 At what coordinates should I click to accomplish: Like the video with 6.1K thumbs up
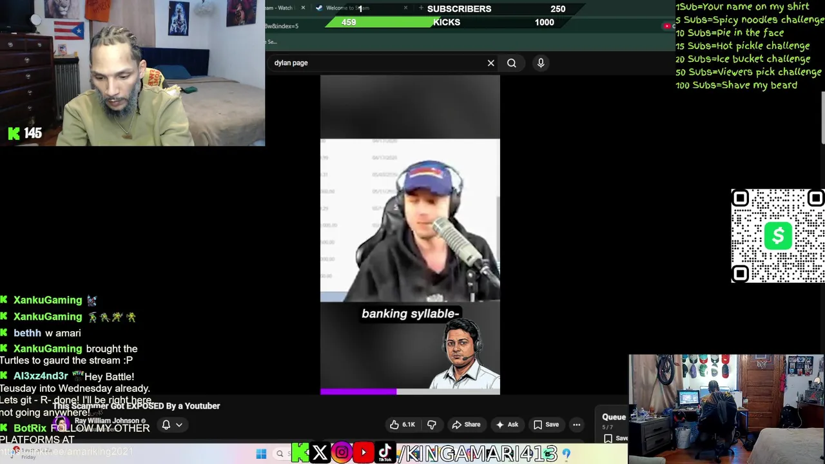(x=402, y=424)
